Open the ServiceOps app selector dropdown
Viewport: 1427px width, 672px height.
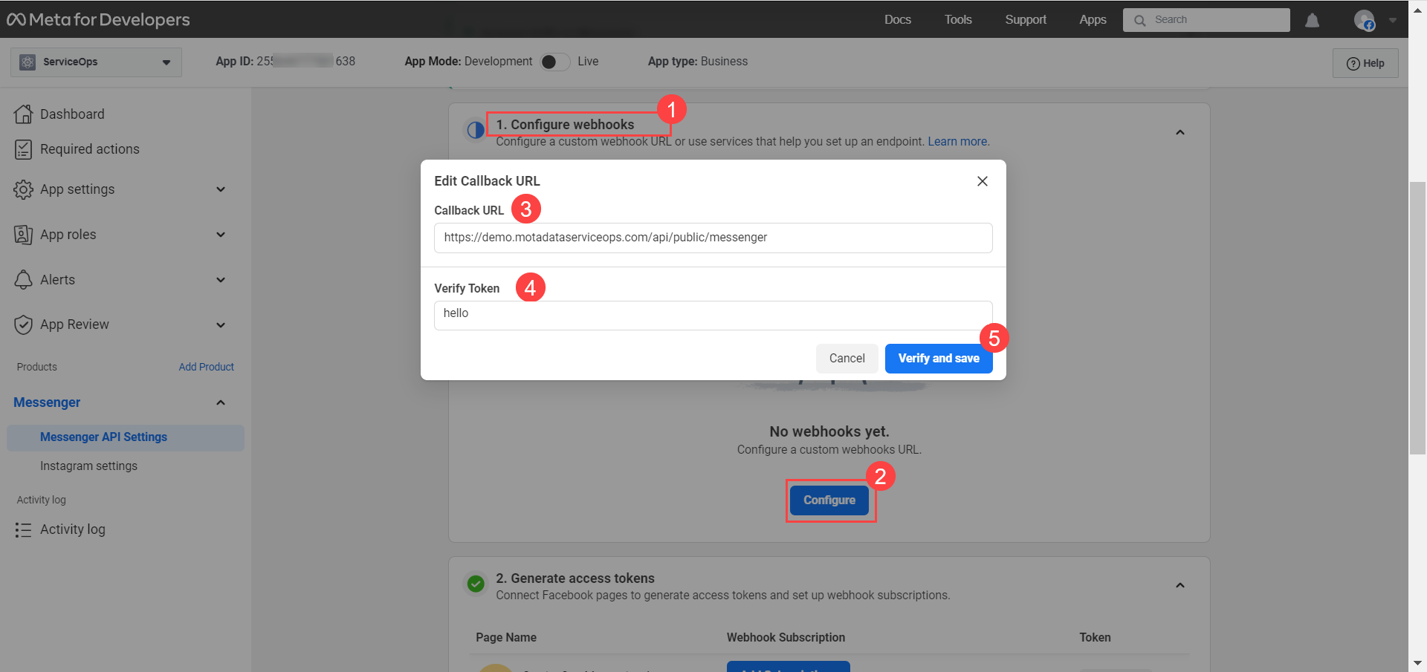coord(166,62)
